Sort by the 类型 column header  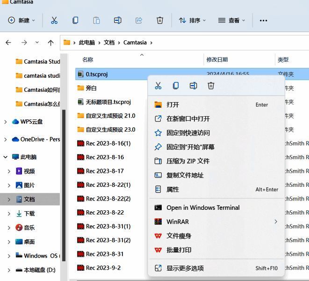pyautogui.click(x=283, y=59)
